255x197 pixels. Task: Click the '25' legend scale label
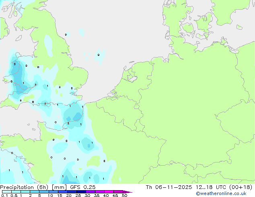coord(78,195)
